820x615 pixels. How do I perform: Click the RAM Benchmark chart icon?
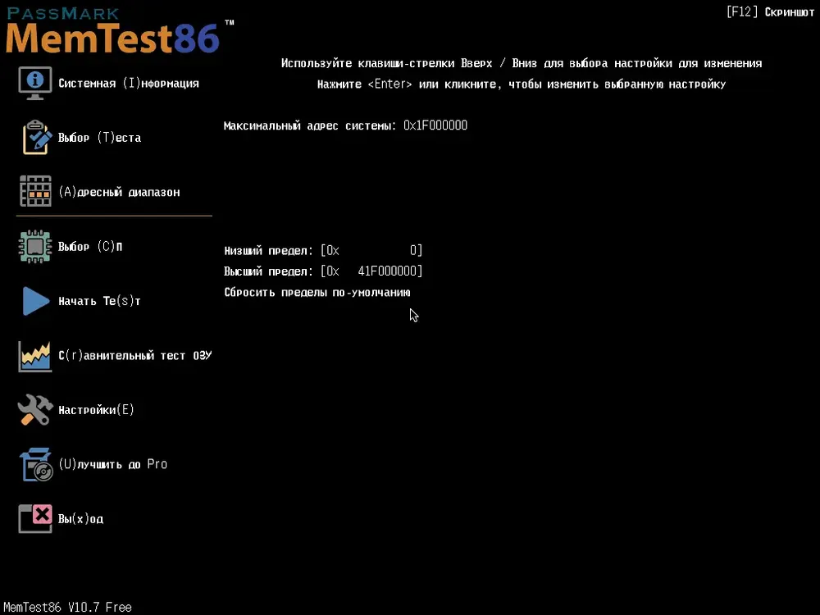coord(35,356)
